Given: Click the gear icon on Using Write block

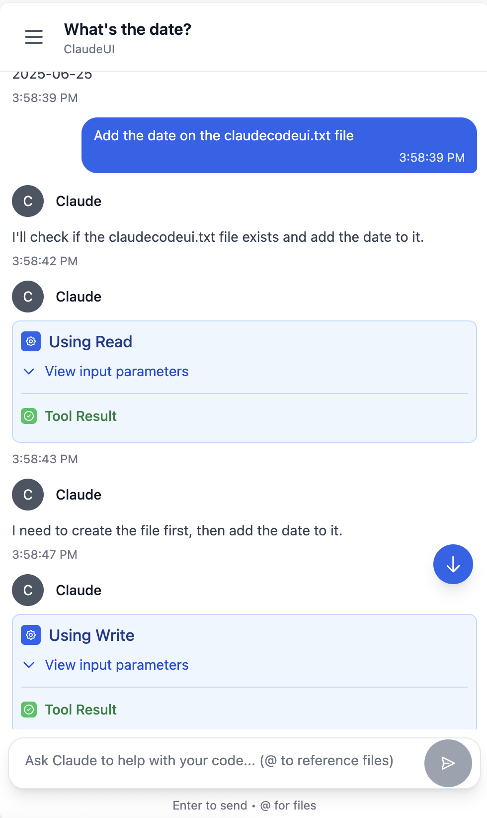Looking at the screenshot, I should pos(30,635).
